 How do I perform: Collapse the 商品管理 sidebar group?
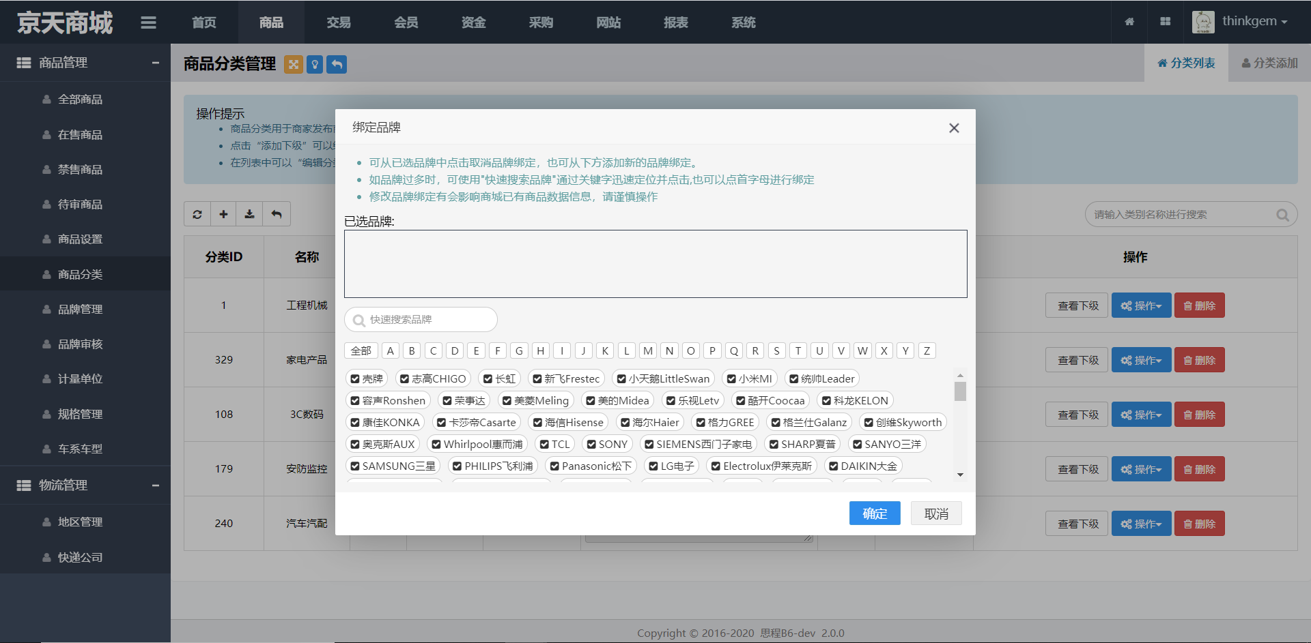pos(156,63)
